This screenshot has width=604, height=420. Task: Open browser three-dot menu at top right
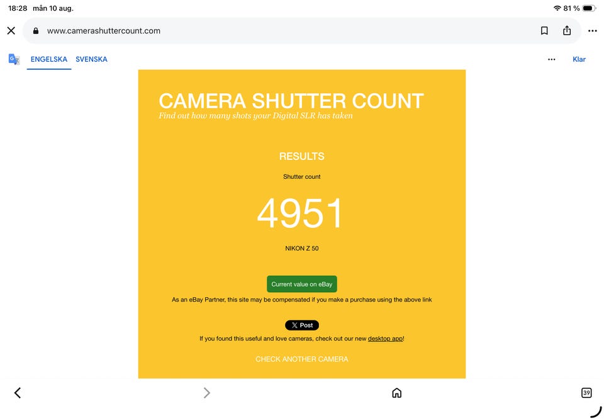(x=593, y=31)
